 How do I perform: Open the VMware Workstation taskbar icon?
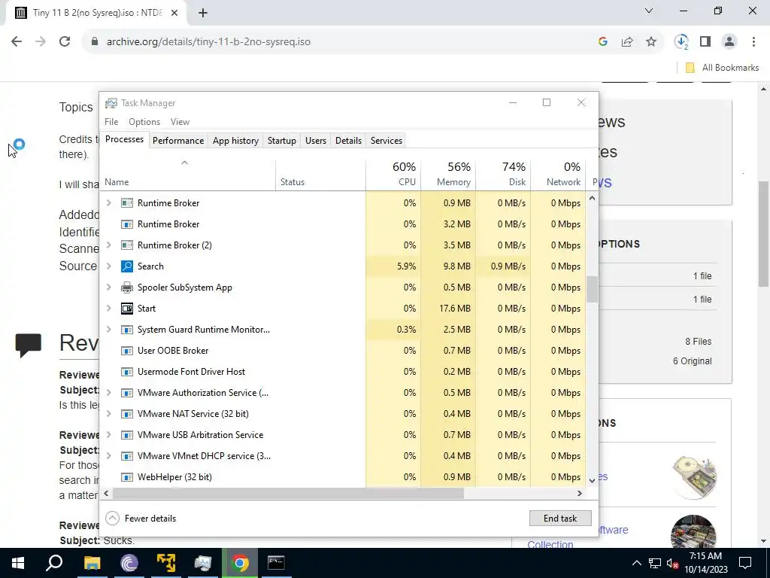pos(166,563)
